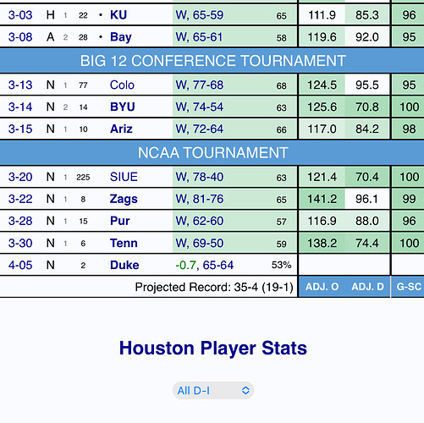The height and width of the screenshot is (423, 424).
Task: Click the ADJ. O column header
Action: point(322,287)
